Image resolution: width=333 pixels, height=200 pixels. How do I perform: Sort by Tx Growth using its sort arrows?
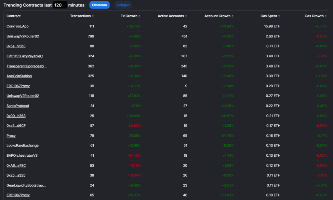tap(139, 16)
